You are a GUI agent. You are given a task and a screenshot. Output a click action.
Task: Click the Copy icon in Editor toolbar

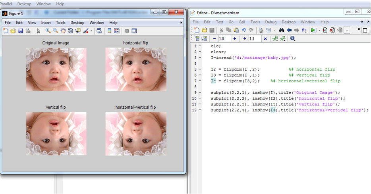pyautogui.click(x=228, y=30)
